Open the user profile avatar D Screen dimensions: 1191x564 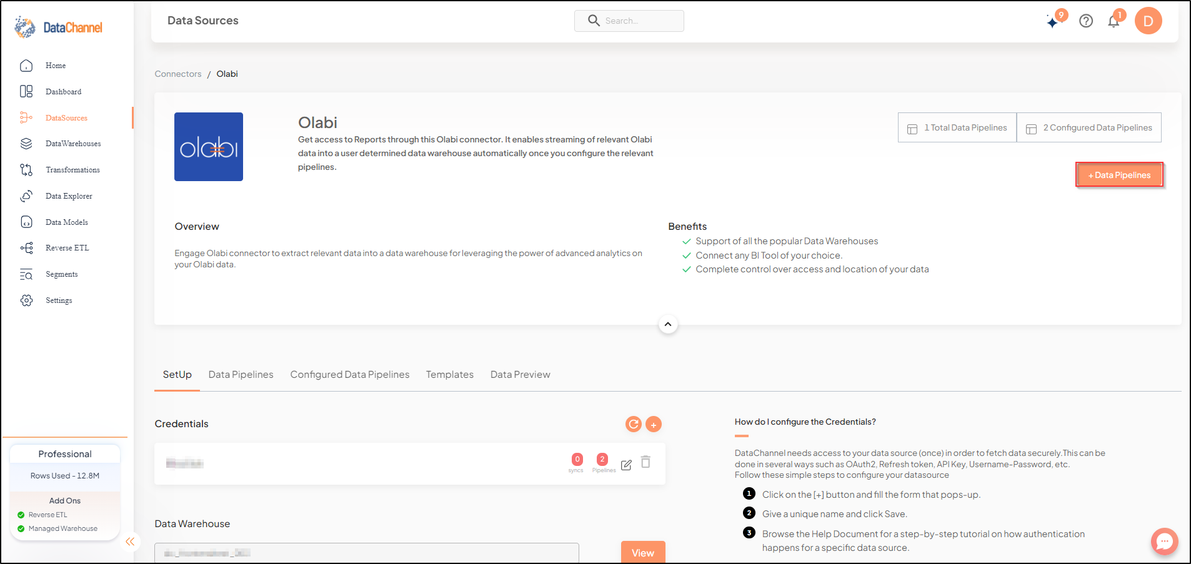coord(1148,21)
